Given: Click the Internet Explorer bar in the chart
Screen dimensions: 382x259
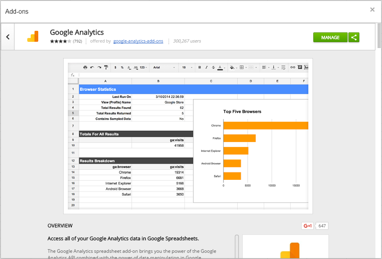Looking at the screenshot, I should [236, 151].
